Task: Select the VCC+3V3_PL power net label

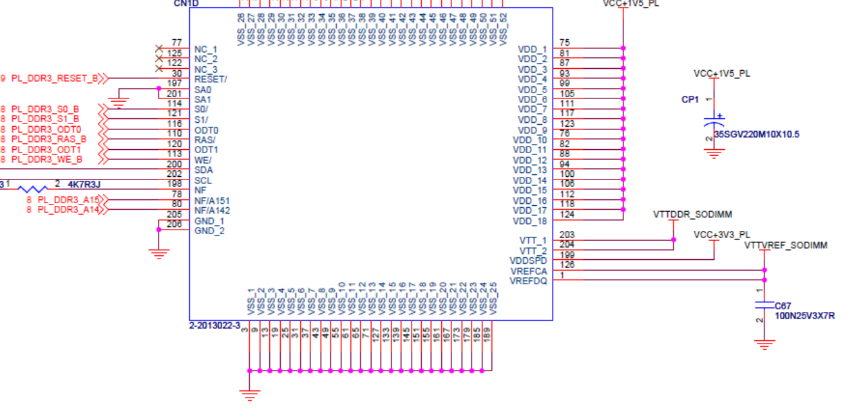Action: point(722,235)
